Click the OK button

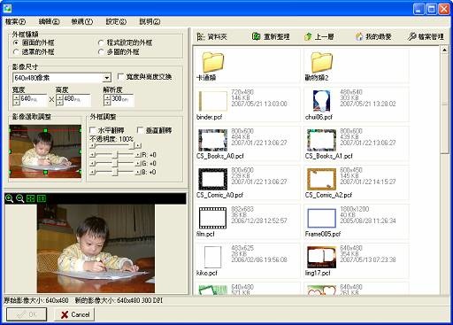click(x=27, y=314)
